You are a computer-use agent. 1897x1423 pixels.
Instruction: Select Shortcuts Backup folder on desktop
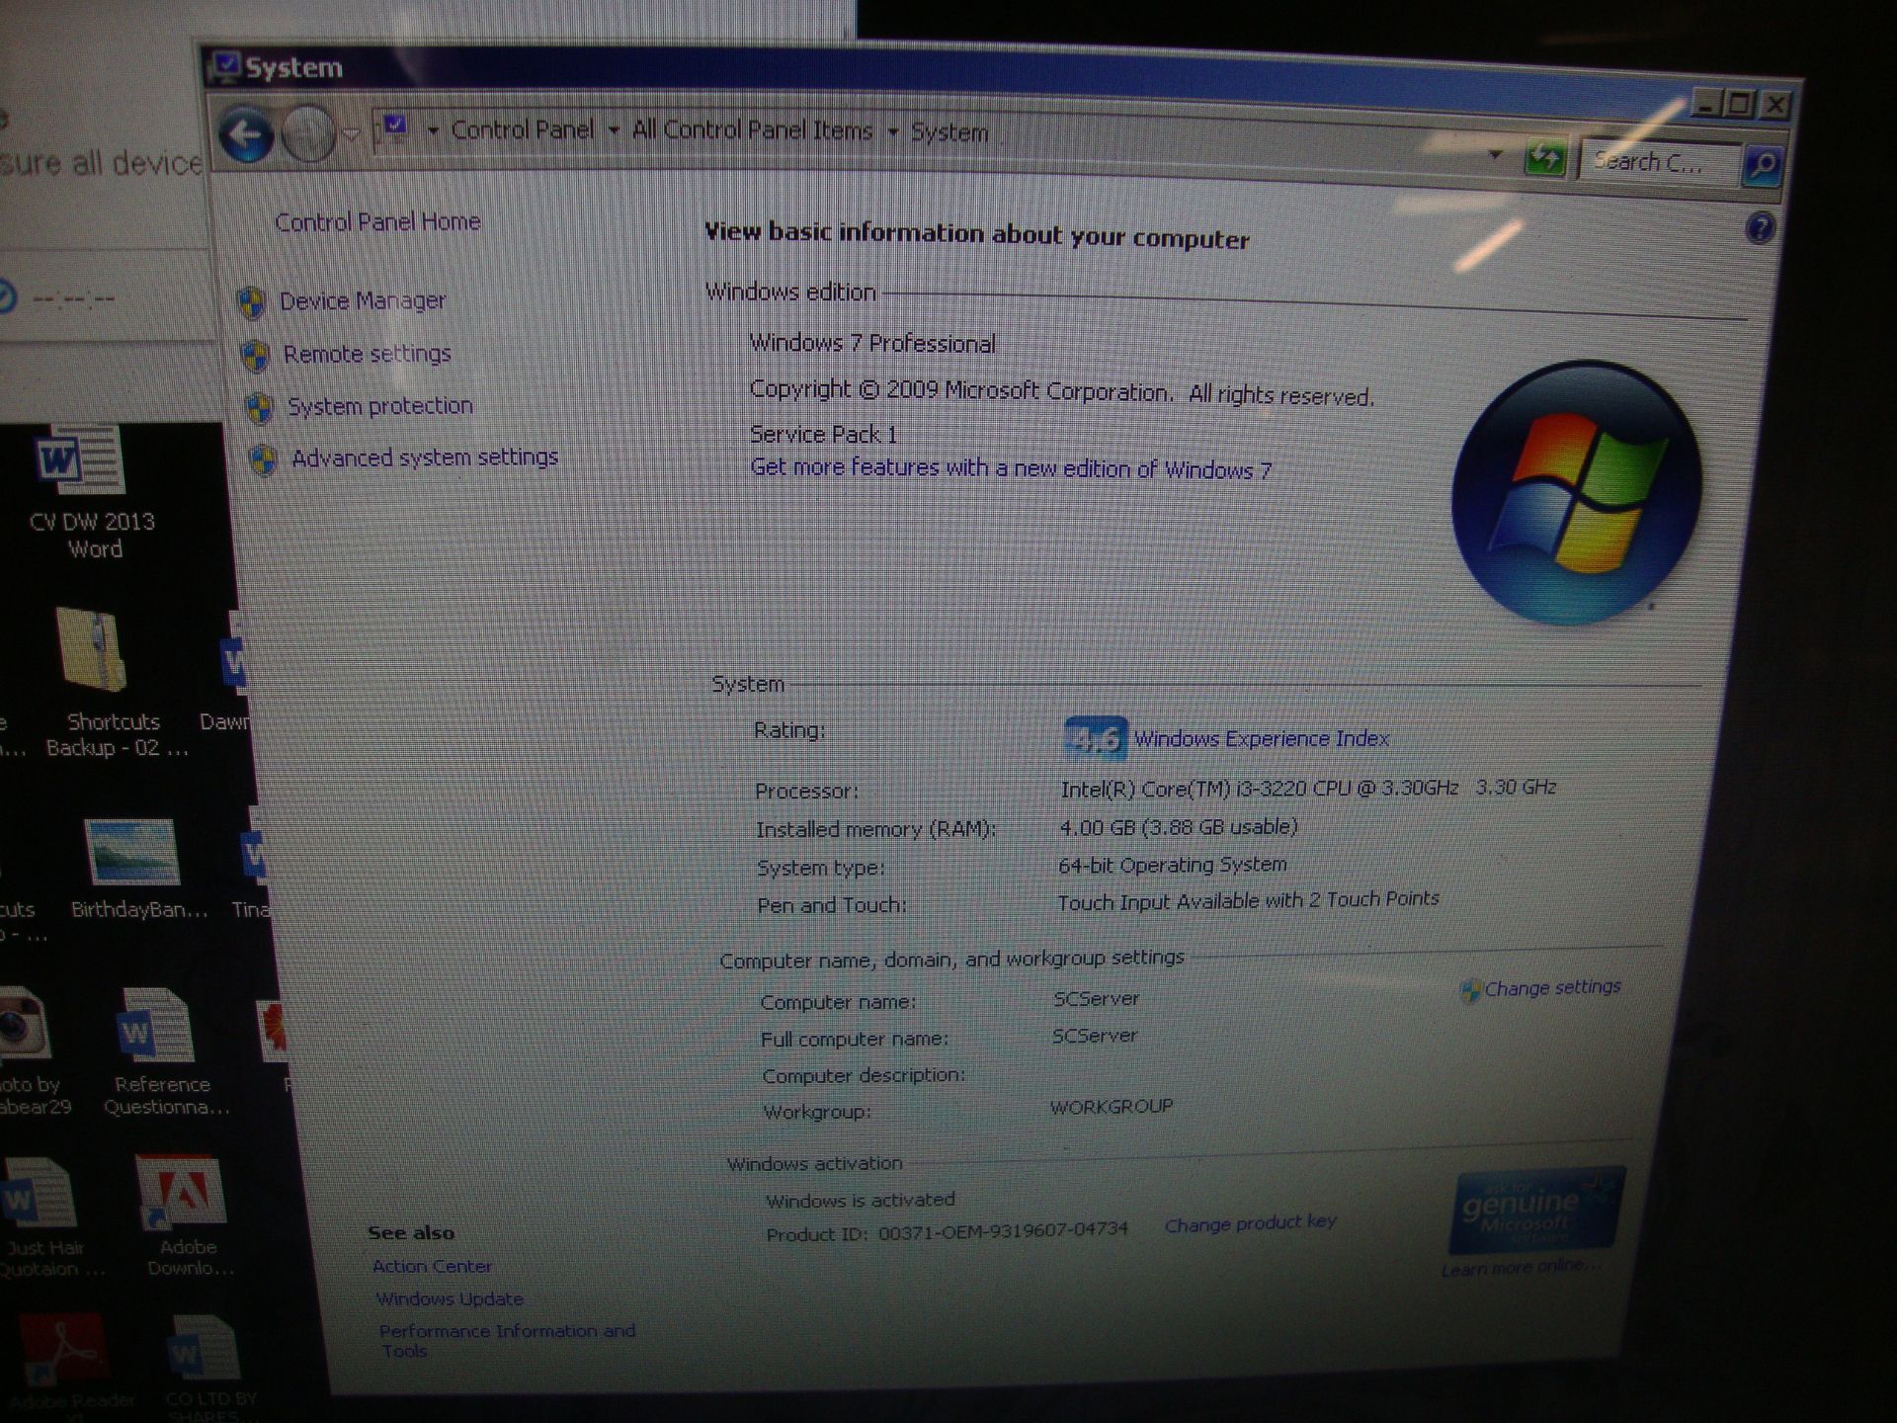coord(116,684)
